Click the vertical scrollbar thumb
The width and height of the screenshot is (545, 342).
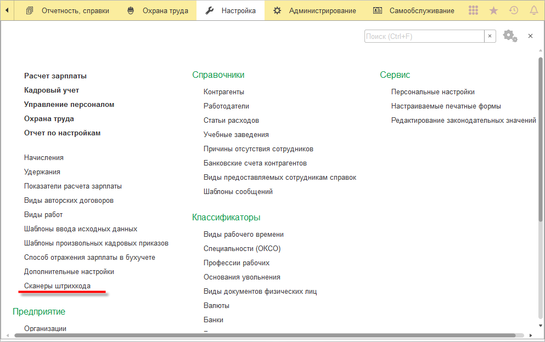point(541,139)
